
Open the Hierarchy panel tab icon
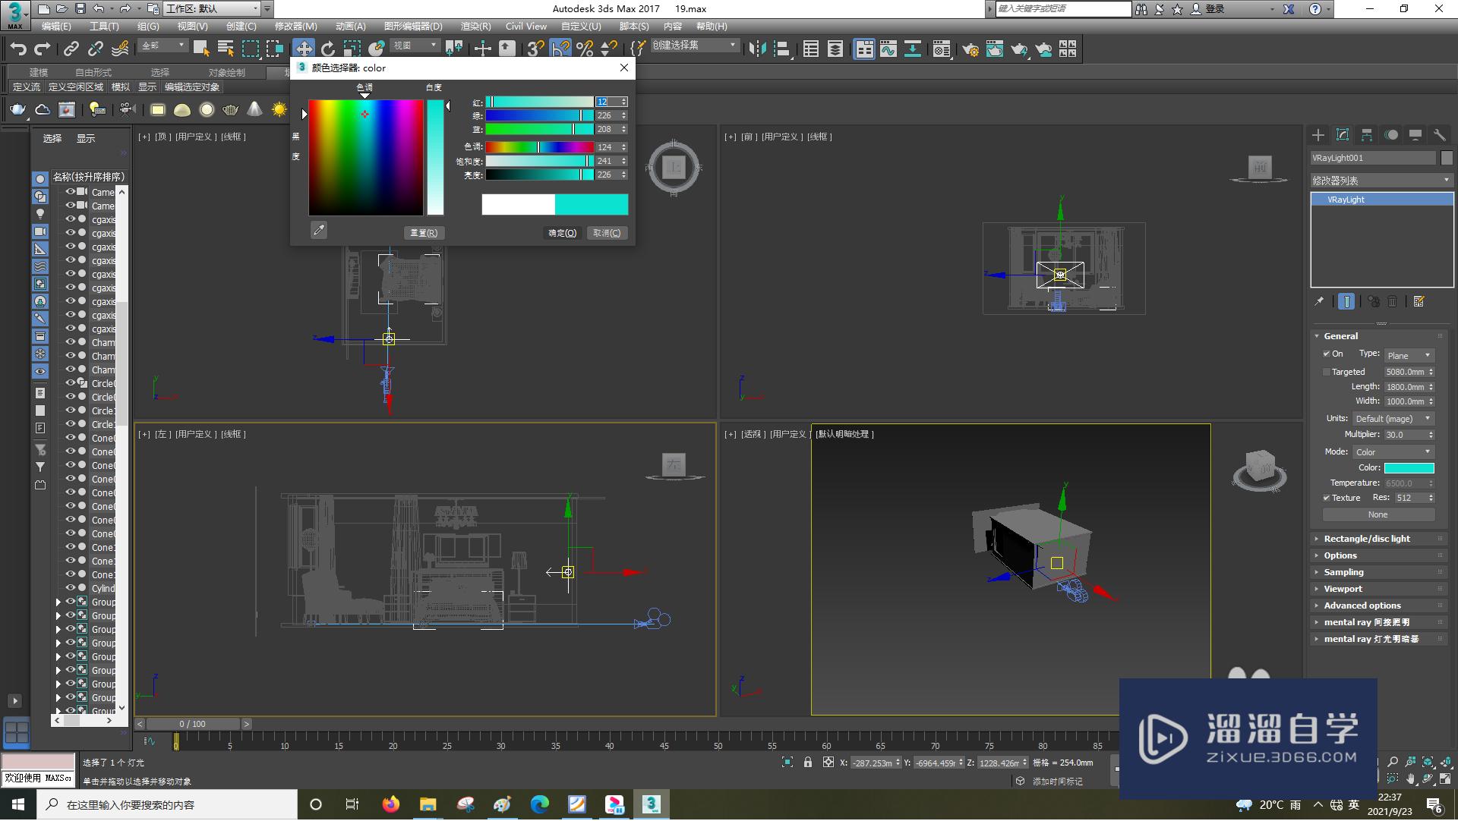click(1367, 135)
